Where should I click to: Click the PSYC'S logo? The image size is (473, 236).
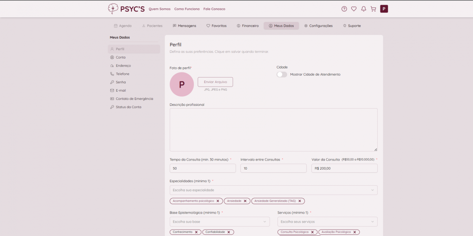(126, 9)
